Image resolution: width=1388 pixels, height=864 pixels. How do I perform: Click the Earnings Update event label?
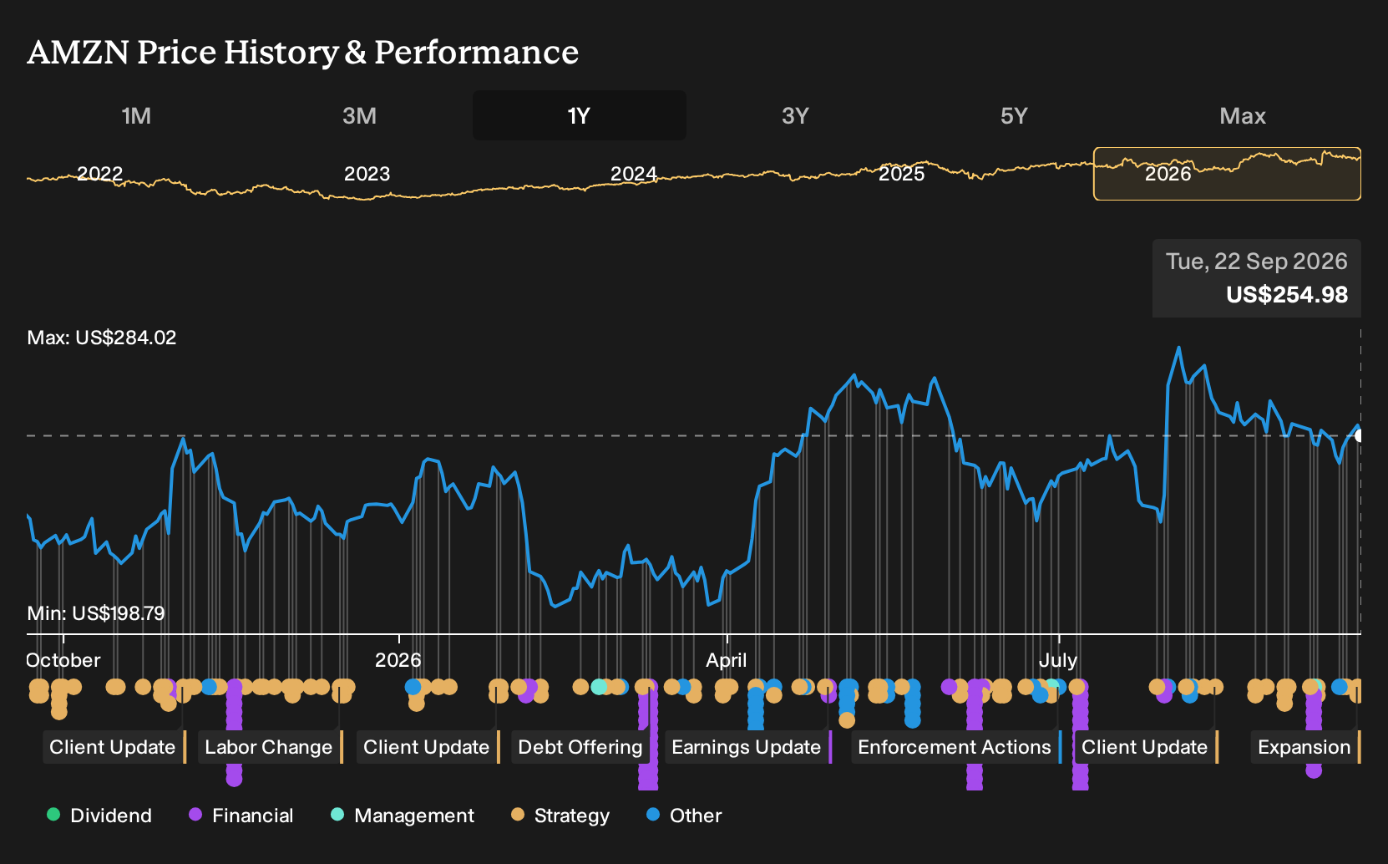click(748, 747)
